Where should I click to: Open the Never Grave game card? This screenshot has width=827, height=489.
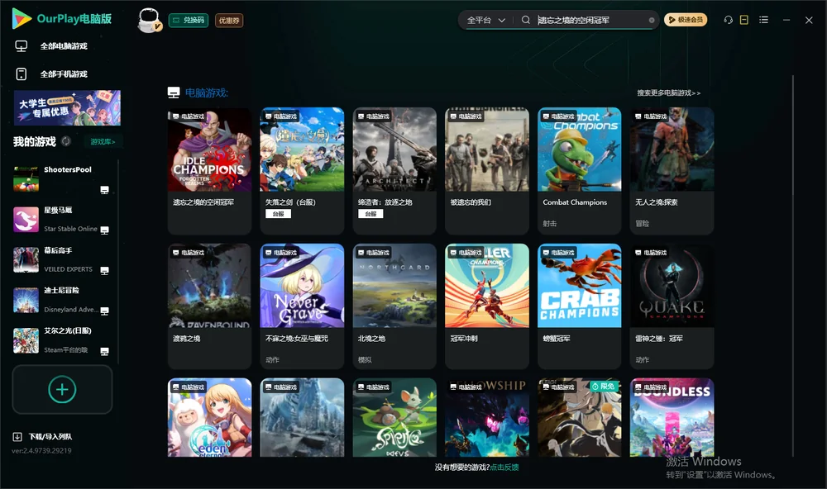(302, 306)
